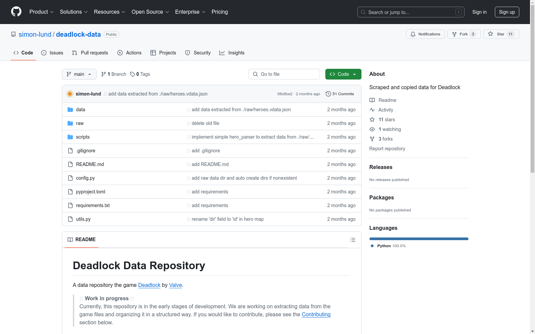Click the GitHub octocat logo
Image resolution: width=535 pixels, height=334 pixels.
point(16,12)
